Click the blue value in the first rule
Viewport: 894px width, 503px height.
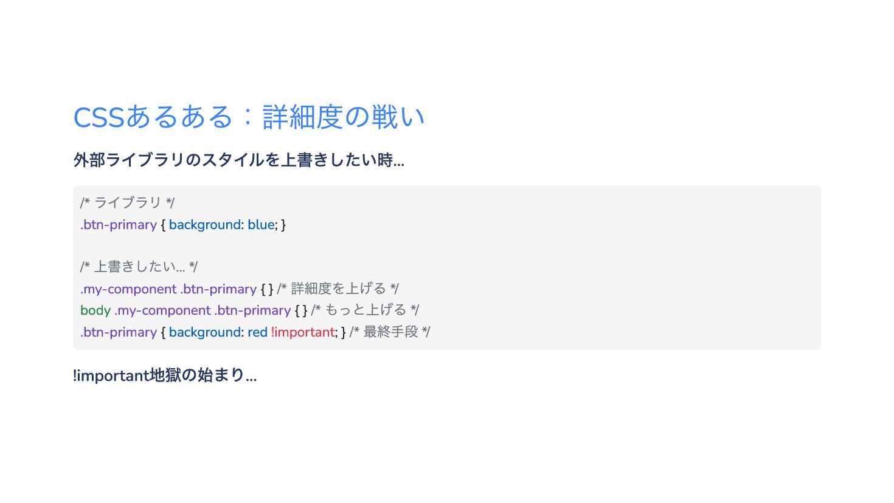click(x=261, y=225)
